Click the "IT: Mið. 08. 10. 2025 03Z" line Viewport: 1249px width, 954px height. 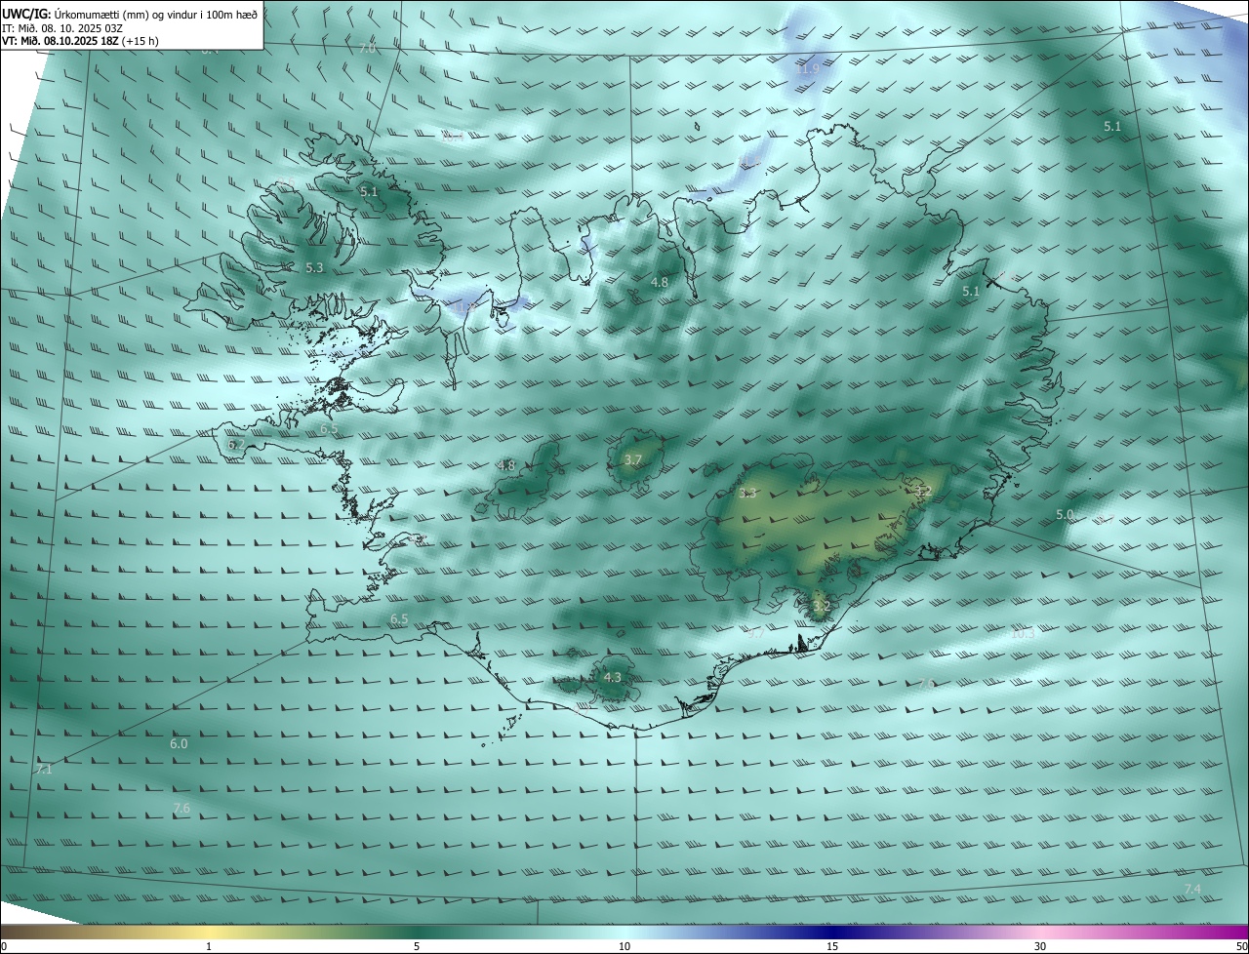[62, 27]
